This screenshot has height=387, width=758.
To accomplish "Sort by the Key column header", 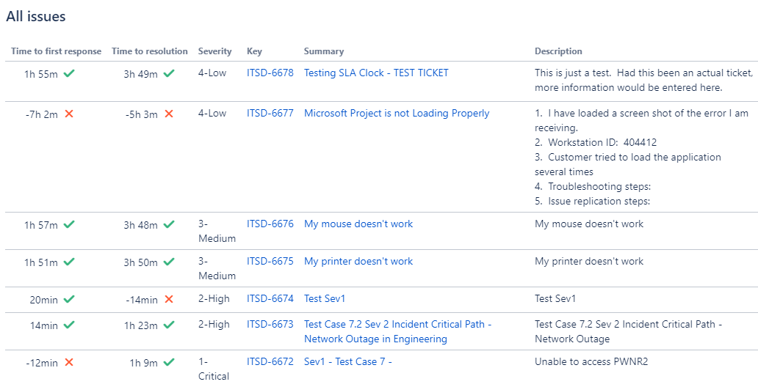I will point(254,51).
